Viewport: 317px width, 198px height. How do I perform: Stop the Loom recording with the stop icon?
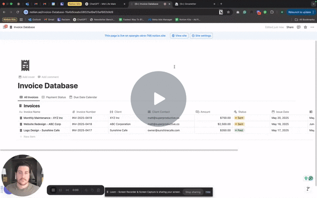tap(53, 190)
